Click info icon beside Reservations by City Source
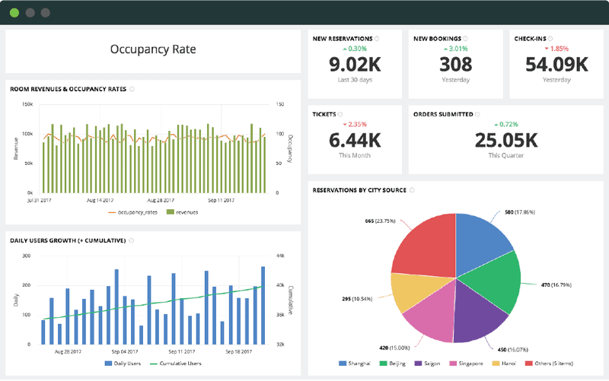This screenshot has height=381, width=609. pos(412,190)
